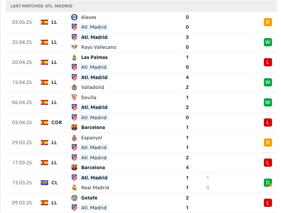This screenshot has height=213, width=281.
Task: Click the Sevilla club crest icon
Action: tap(74, 97)
